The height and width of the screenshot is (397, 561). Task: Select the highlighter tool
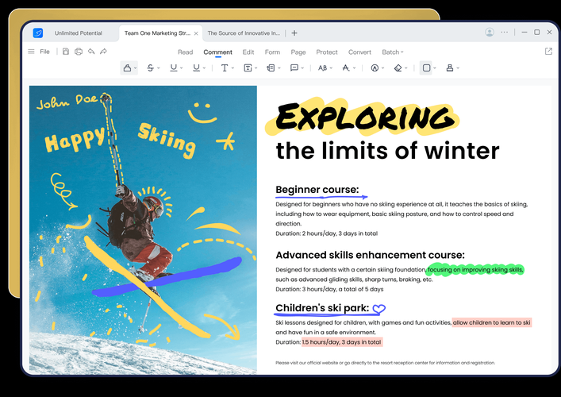tap(127, 68)
